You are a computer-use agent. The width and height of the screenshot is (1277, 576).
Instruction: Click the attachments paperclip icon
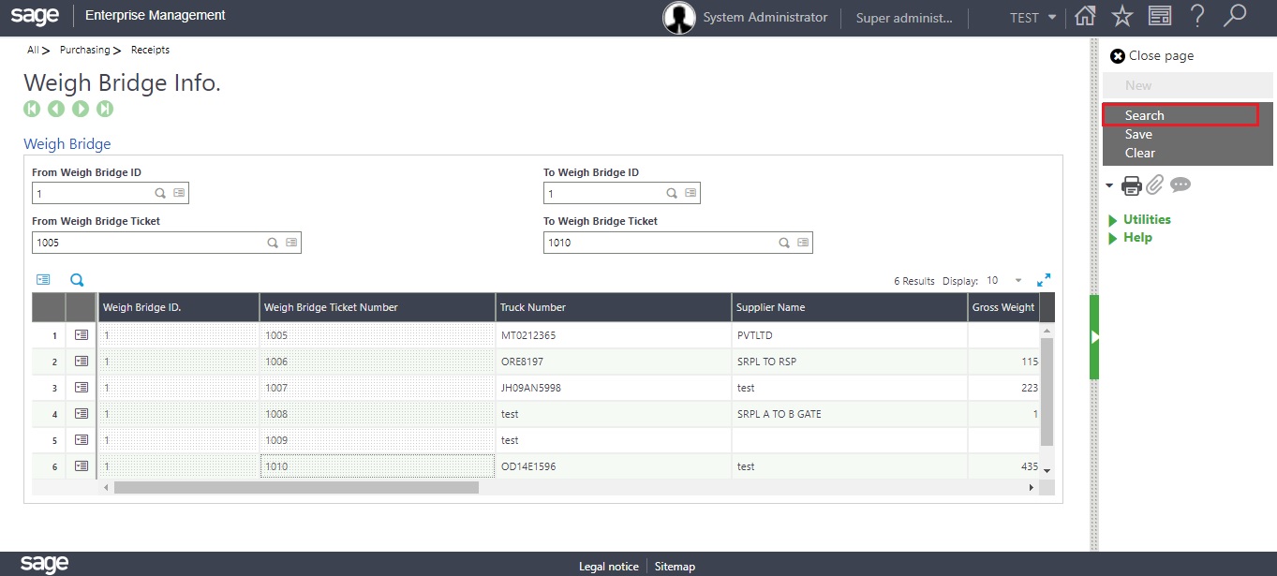click(x=1155, y=185)
